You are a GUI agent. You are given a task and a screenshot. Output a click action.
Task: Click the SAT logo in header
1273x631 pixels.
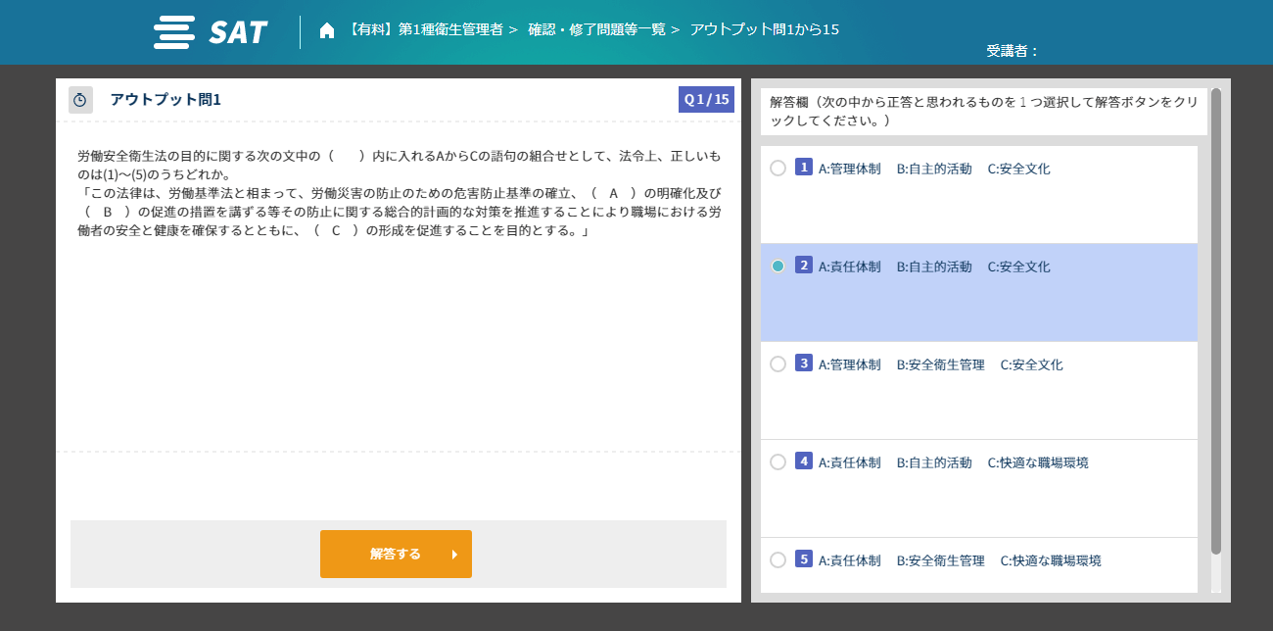(x=211, y=32)
